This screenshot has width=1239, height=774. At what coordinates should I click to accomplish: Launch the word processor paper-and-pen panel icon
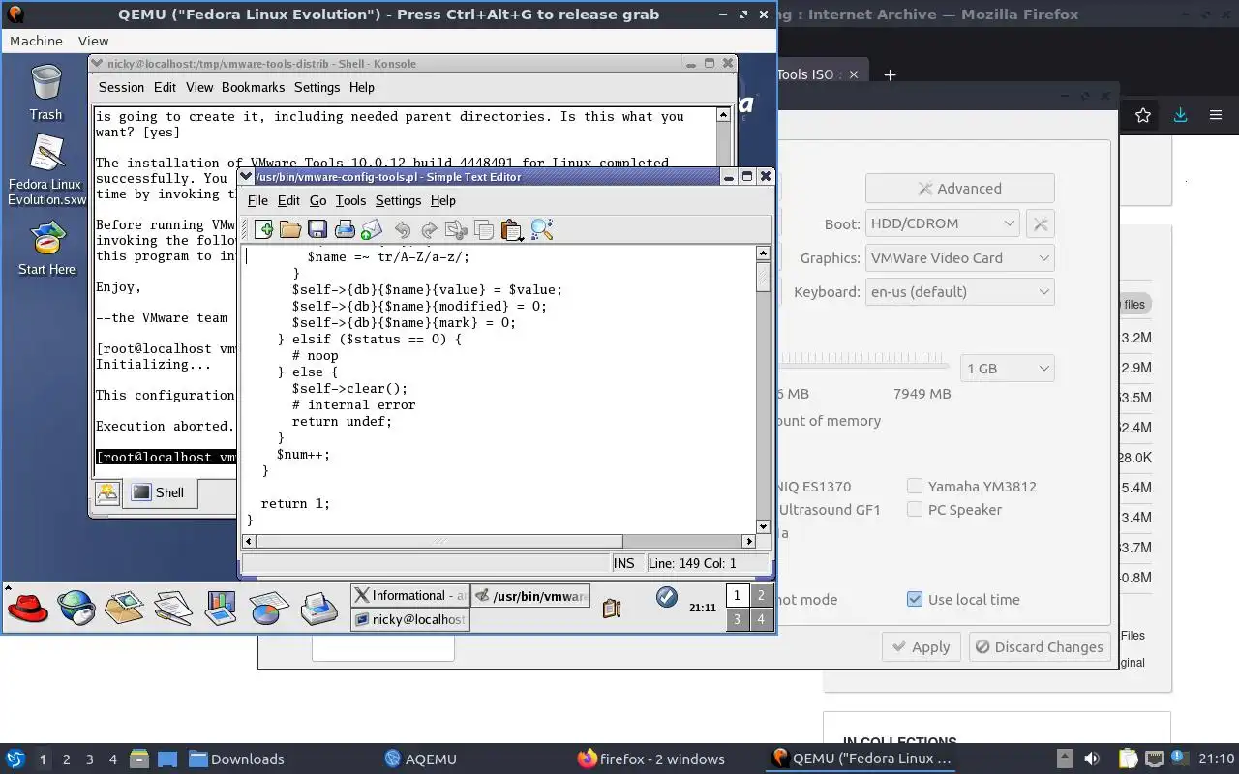[172, 607]
